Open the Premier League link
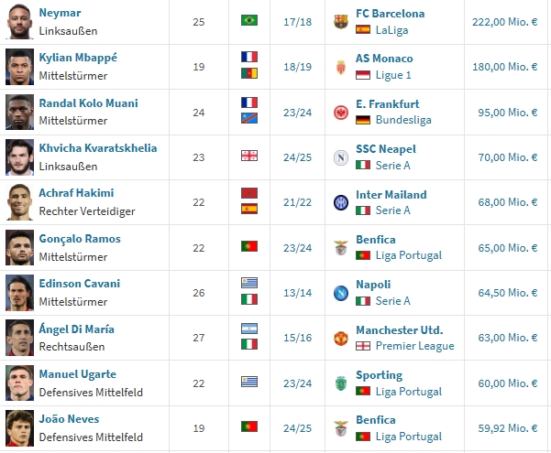This screenshot has height=453, width=551. coord(415,346)
